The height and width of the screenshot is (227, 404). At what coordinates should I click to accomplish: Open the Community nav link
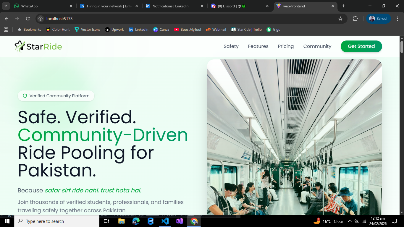(x=317, y=46)
